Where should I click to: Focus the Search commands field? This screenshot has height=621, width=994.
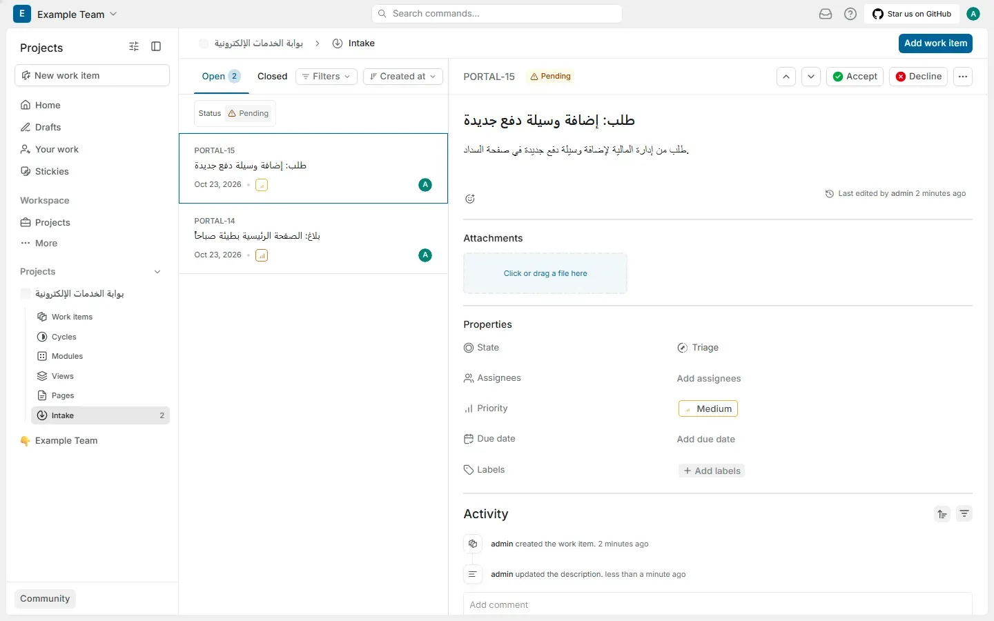pyautogui.click(x=497, y=14)
